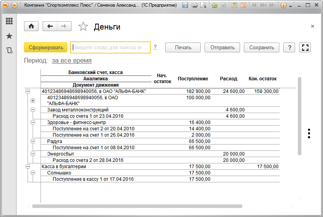This screenshot has height=217, width=323.
Task: Click the search word input field
Action: 110,48
